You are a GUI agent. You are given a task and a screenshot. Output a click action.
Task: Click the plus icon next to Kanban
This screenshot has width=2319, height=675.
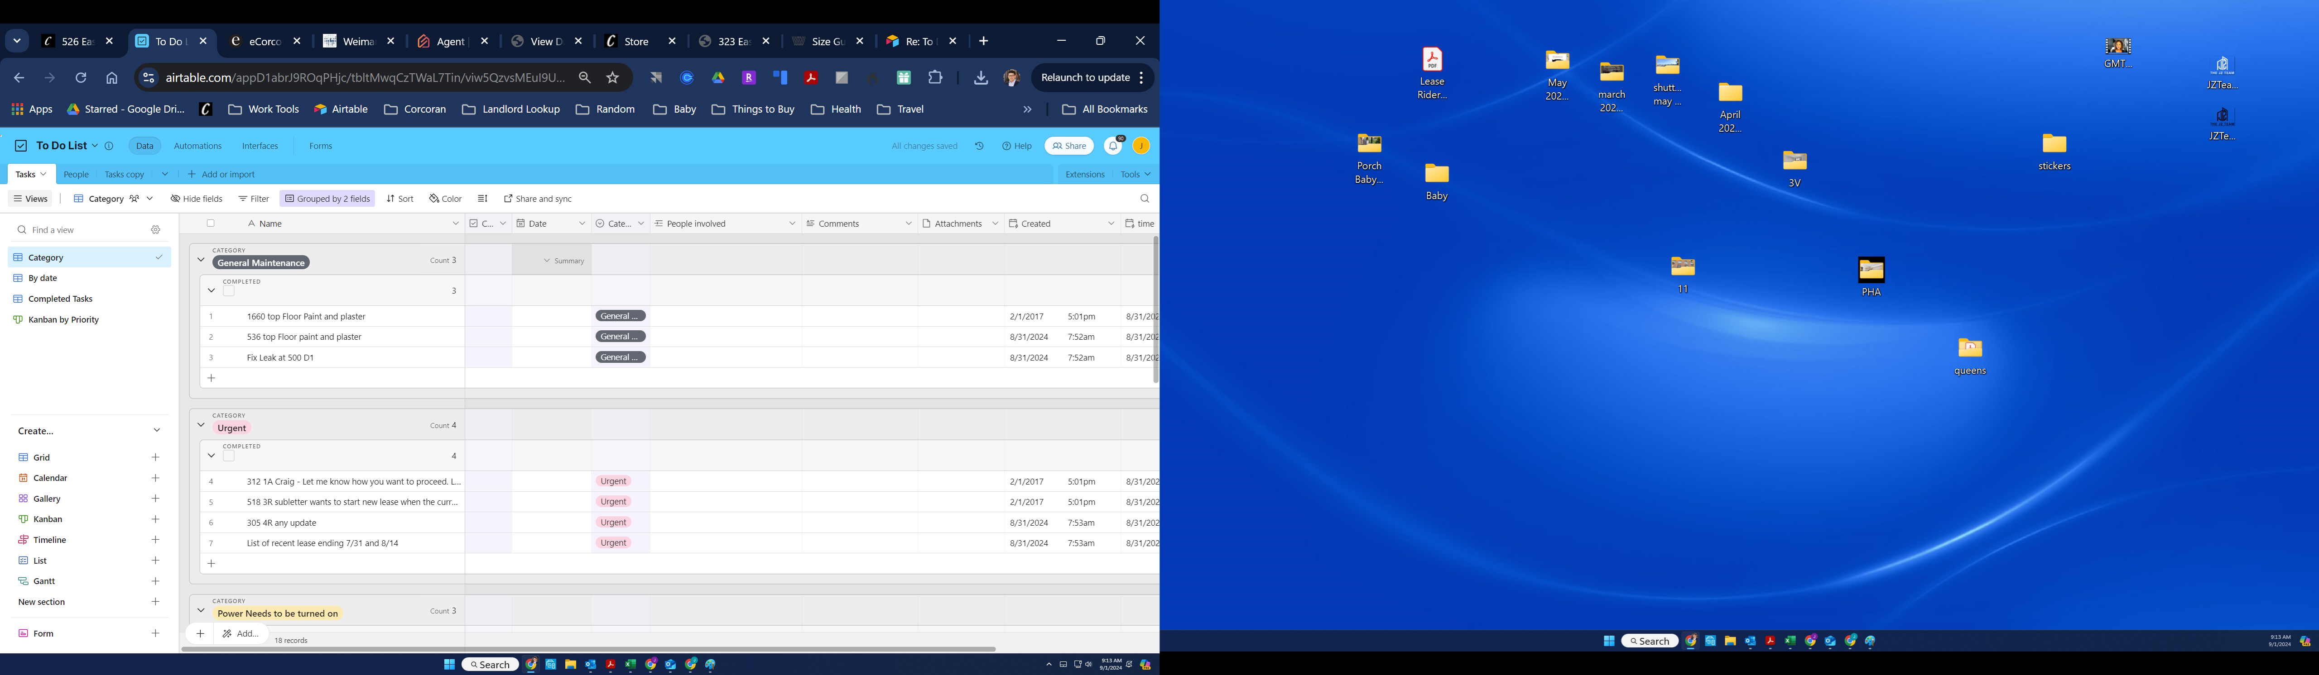pyautogui.click(x=156, y=519)
